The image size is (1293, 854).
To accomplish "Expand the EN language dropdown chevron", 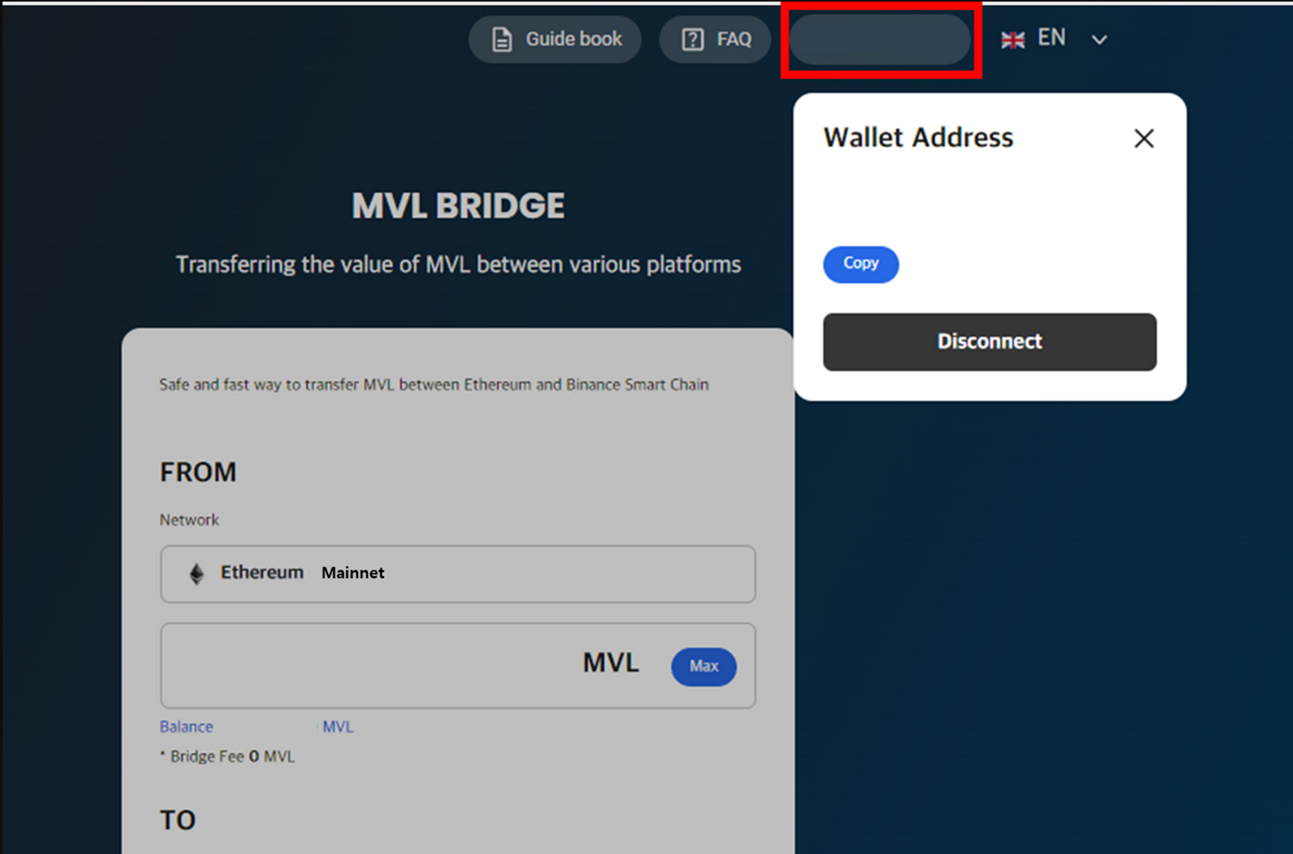I will (x=1099, y=40).
